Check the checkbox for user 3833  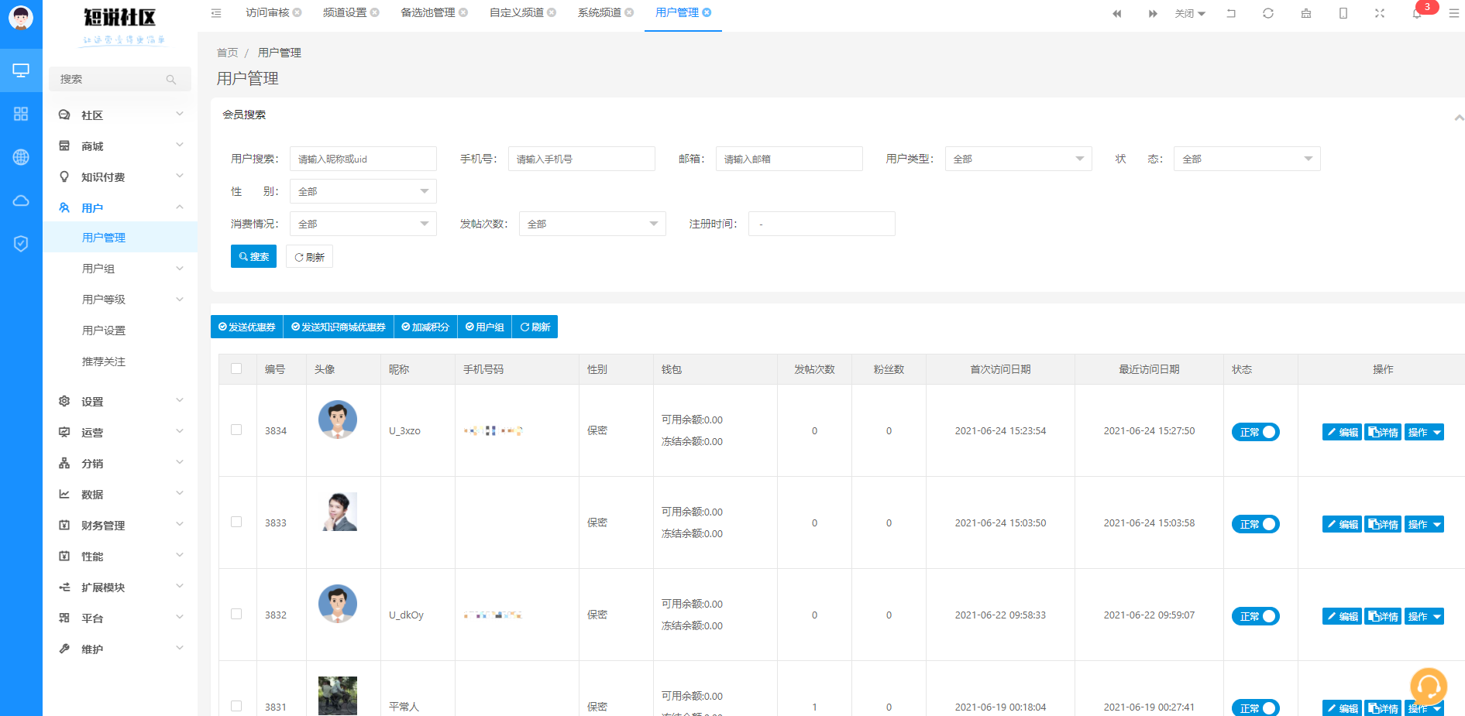point(236,522)
